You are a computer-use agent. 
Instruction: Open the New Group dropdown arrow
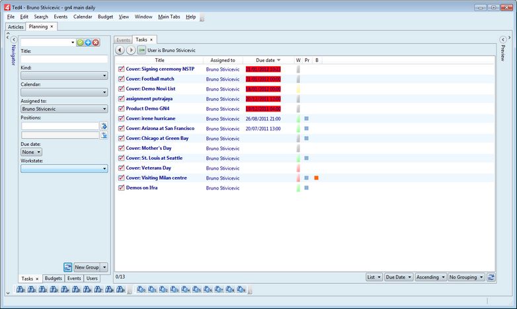pos(104,267)
